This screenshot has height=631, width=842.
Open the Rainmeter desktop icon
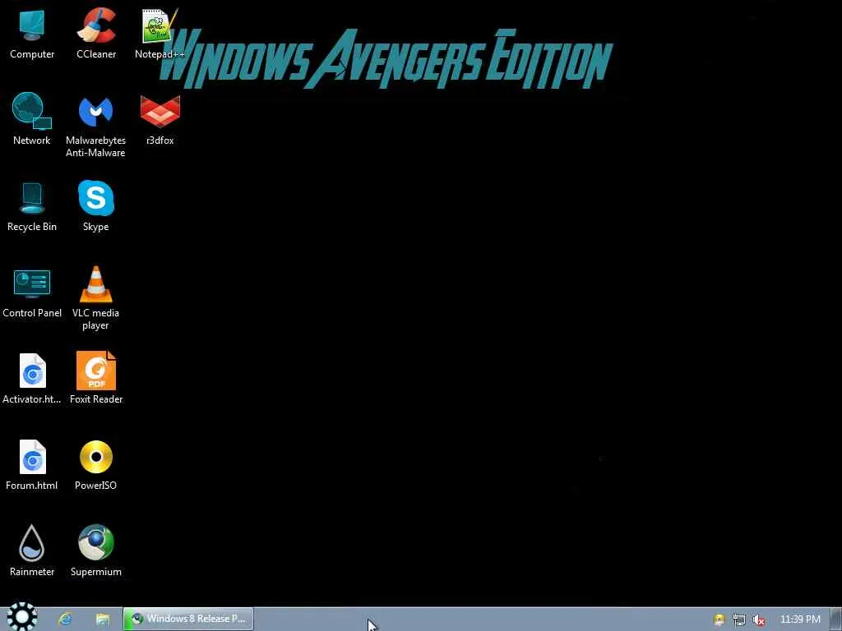pos(32,550)
